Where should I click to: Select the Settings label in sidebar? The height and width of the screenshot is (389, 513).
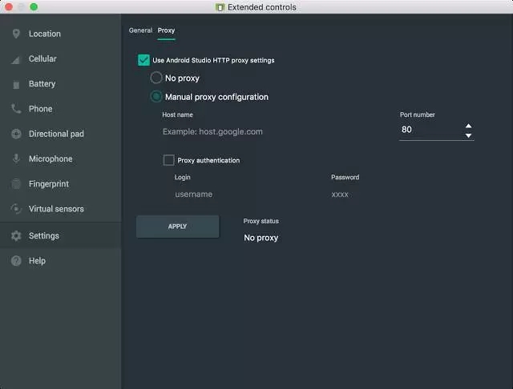44,236
